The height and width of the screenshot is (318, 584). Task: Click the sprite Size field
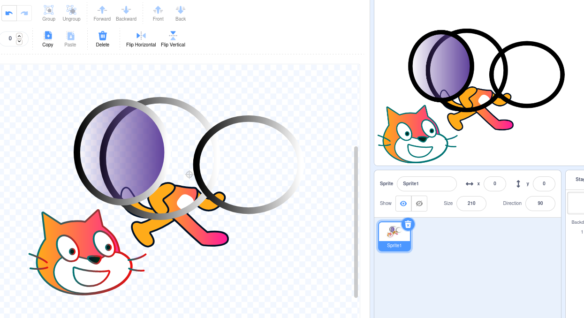[x=471, y=204]
